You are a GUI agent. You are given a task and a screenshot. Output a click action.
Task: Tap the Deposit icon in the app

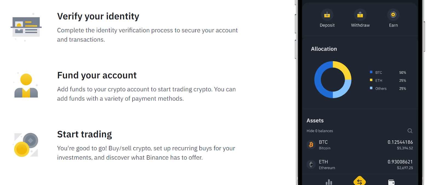(x=327, y=15)
